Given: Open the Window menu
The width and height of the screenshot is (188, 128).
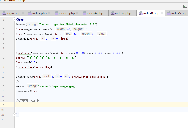Looking at the screenshot, I should coord(10,1).
